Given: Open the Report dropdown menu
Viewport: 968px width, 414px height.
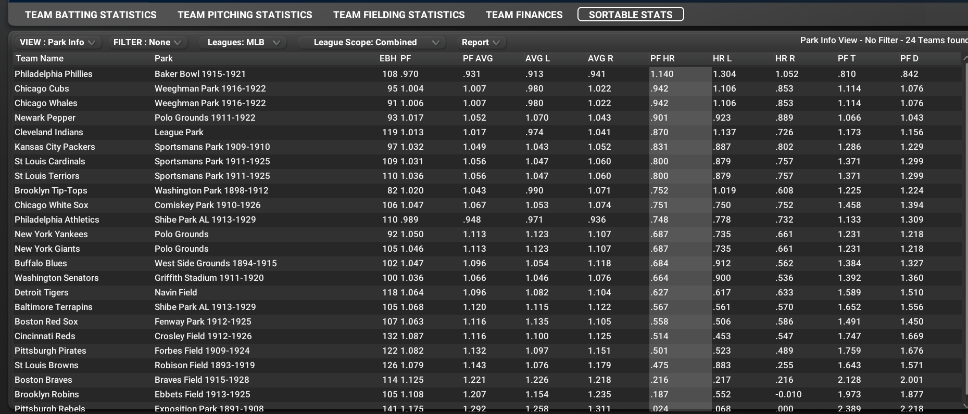Looking at the screenshot, I should 480,42.
